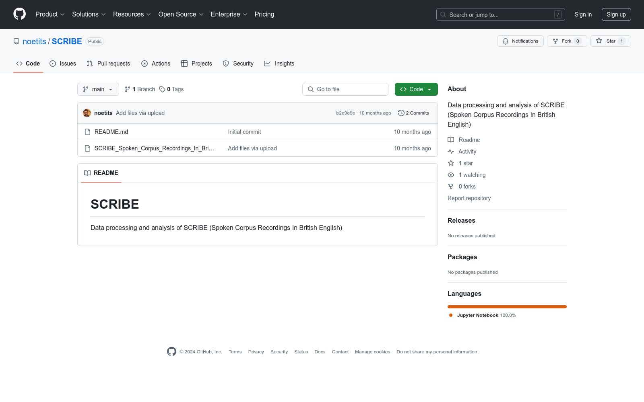Fork the repository
This screenshot has width=644, height=402.
click(x=567, y=41)
